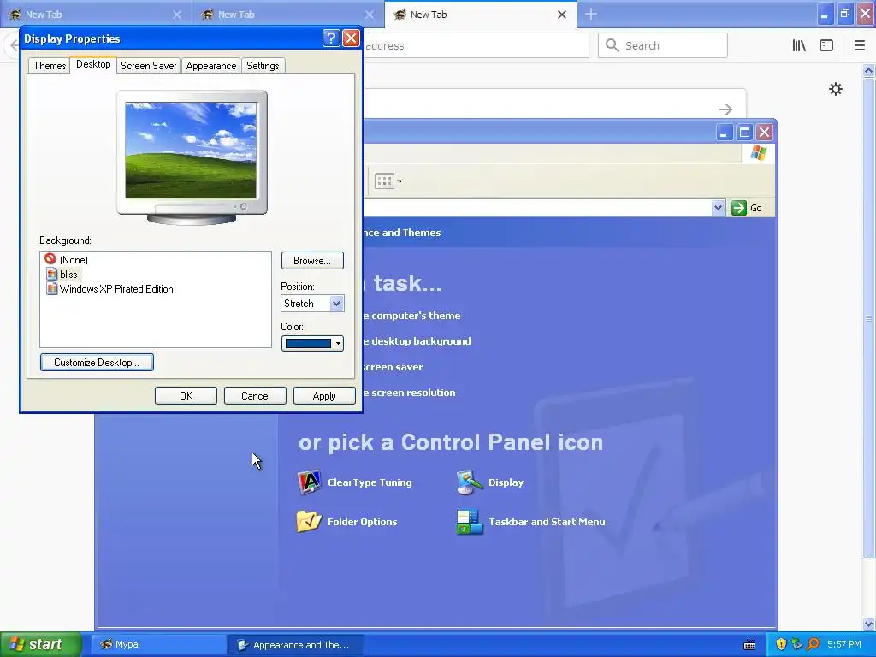Image resolution: width=876 pixels, height=657 pixels.
Task: Click Customize Desktop... button
Action: [97, 362]
